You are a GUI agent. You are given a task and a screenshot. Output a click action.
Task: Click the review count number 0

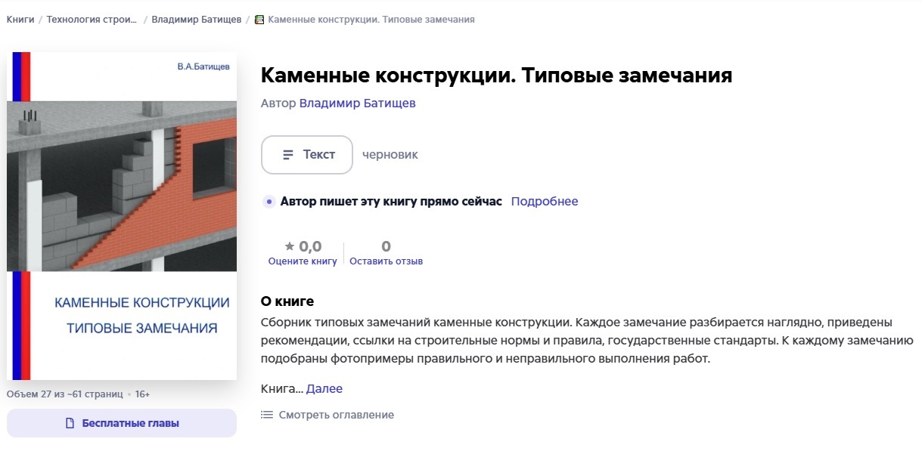pyautogui.click(x=386, y=246)
